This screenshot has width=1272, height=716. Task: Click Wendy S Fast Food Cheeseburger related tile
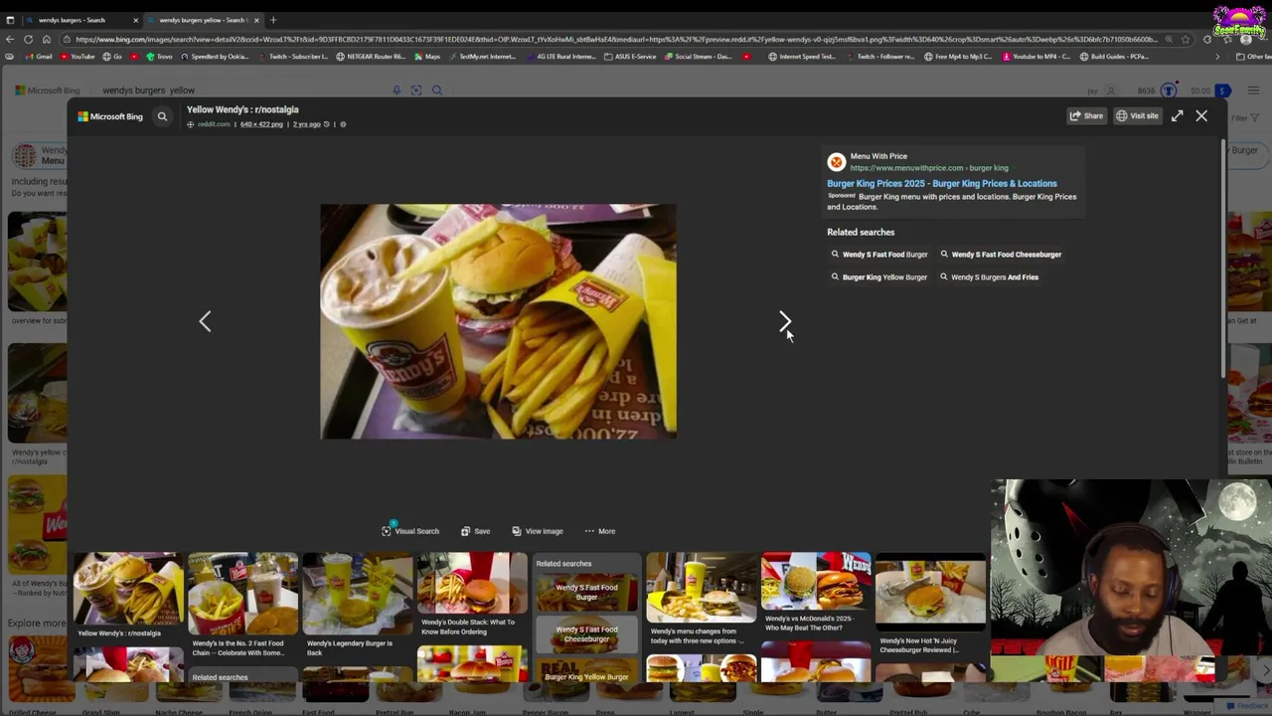point(586,634)
